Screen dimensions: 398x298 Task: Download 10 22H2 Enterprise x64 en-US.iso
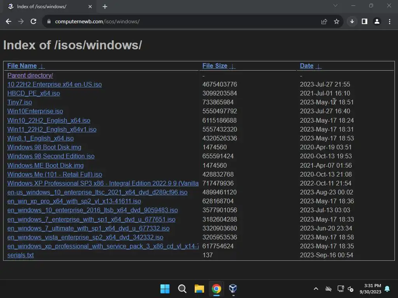(54, 84)
